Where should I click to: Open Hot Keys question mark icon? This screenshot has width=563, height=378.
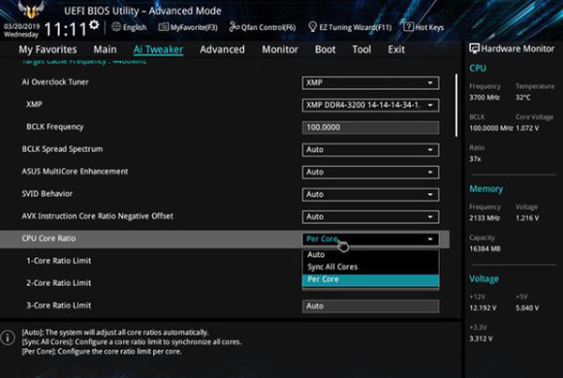pos(408,26)
